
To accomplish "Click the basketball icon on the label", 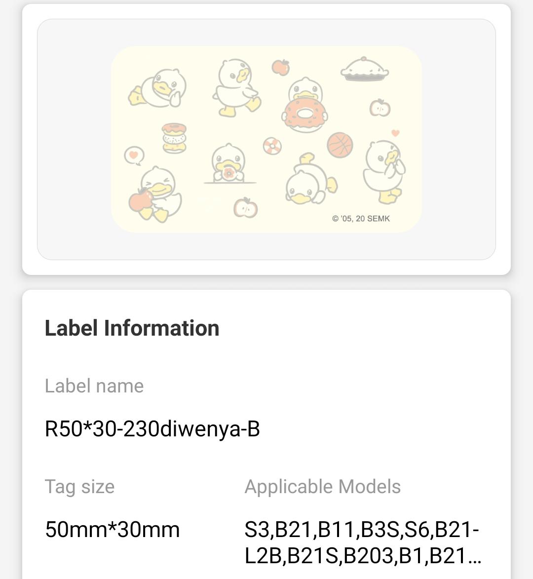I will tap(340, 145).
